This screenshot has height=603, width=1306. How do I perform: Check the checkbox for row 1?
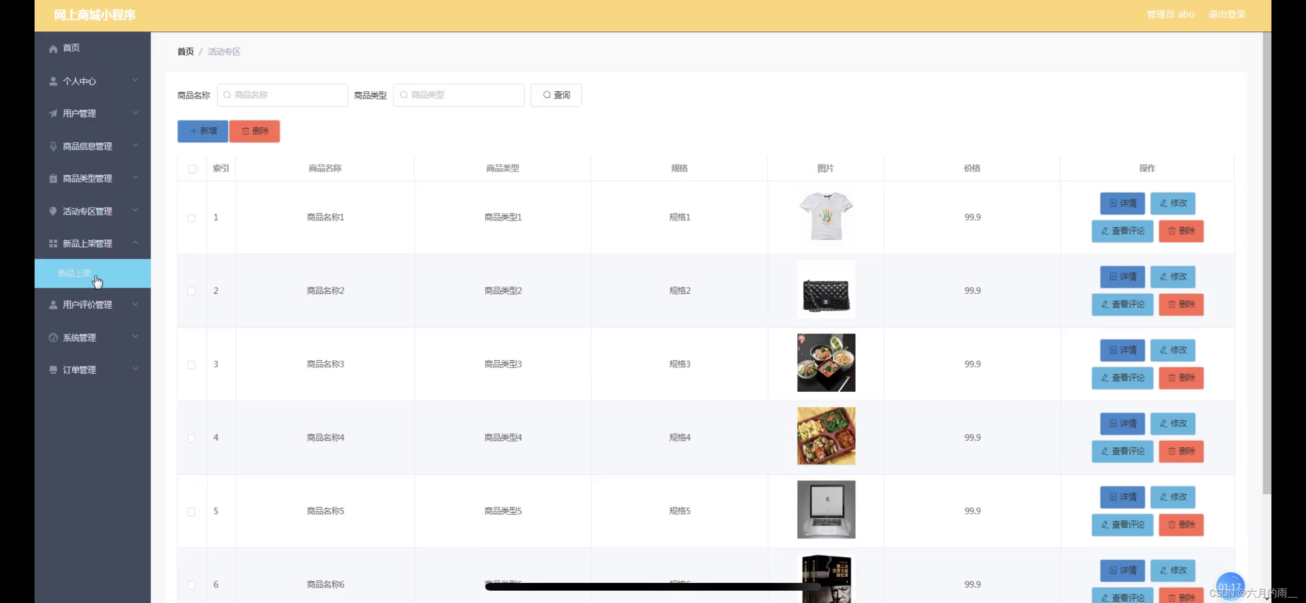tap(191, 218)
